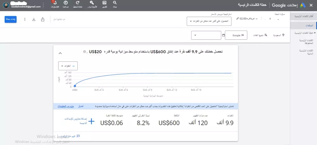This screenshot has height=145, width=317.
Task: Edit the plan name with the pencil icon
Action: click(x=237, y=19)
